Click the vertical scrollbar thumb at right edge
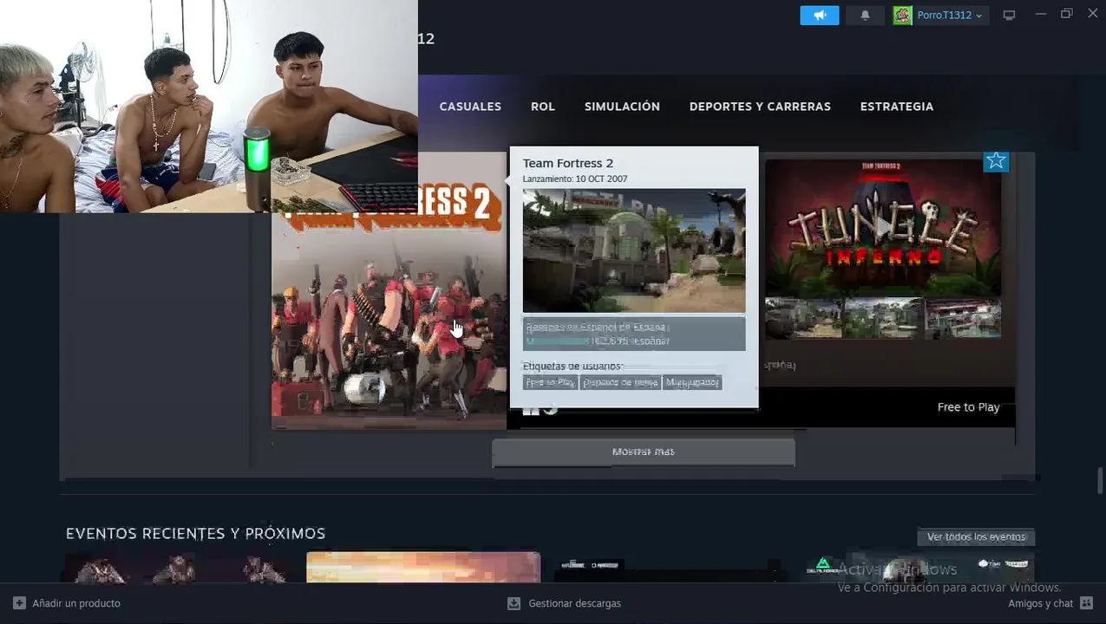 pyautogui.click(x=1100, y=480)
